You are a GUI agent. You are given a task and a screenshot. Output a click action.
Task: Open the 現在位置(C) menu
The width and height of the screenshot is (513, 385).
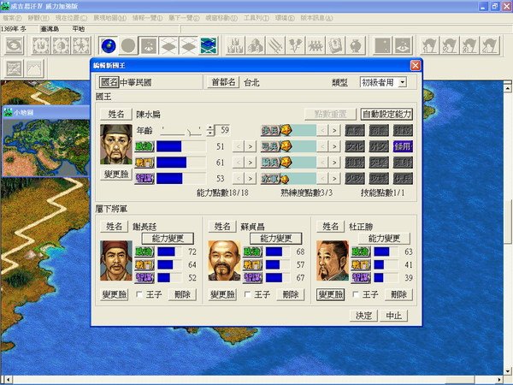[71, 18]
